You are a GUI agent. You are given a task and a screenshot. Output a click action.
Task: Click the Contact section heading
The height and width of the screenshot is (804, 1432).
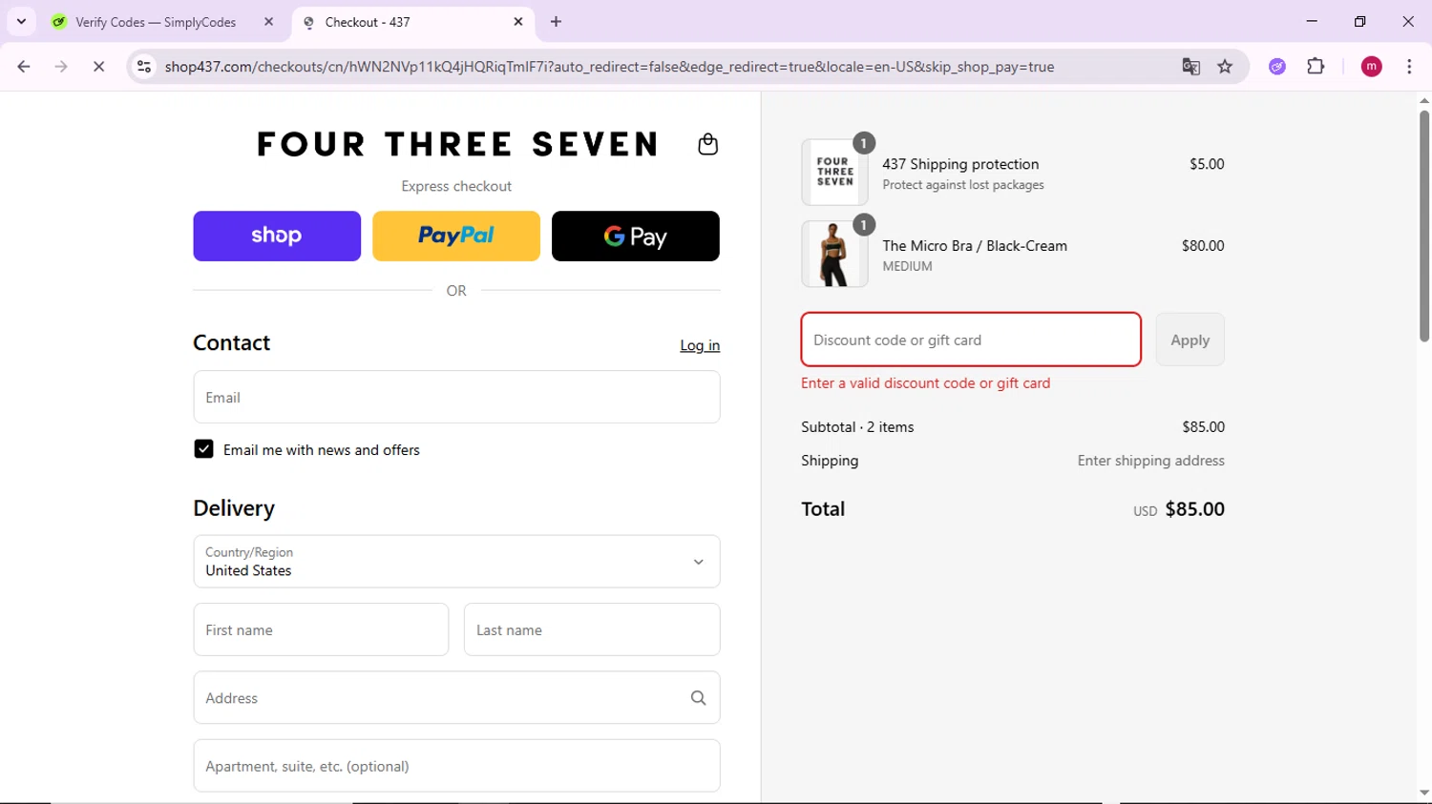click(x=231, y=342)
